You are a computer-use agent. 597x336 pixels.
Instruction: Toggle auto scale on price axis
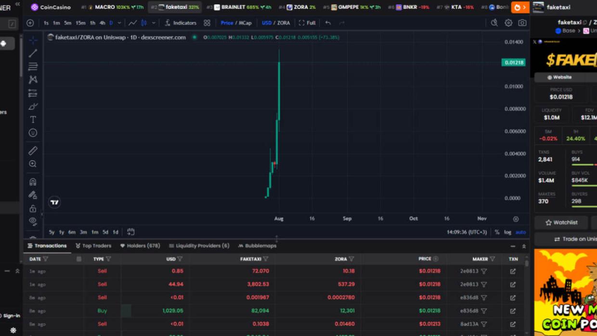coord(520,232)
